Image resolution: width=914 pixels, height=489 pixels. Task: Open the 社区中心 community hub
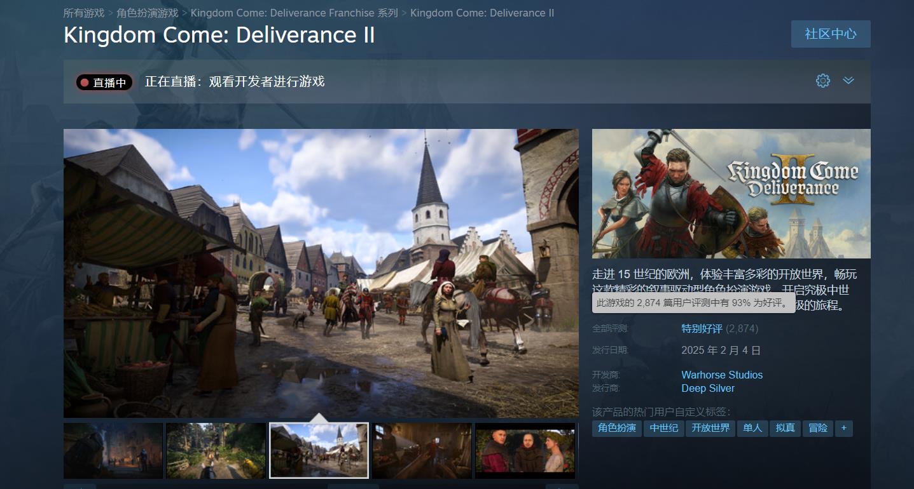830,34
